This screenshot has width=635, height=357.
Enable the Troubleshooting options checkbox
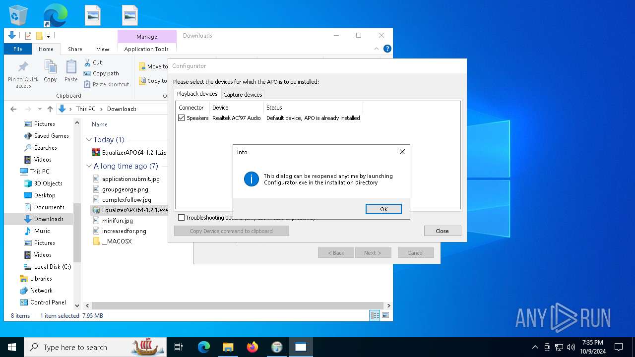[181, 218]
